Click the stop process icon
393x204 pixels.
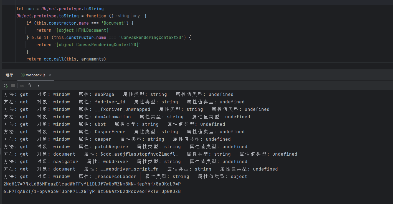(x=13, y=86)
